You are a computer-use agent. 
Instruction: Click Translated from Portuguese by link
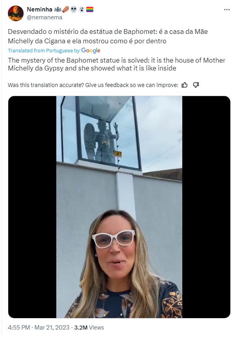44,50
